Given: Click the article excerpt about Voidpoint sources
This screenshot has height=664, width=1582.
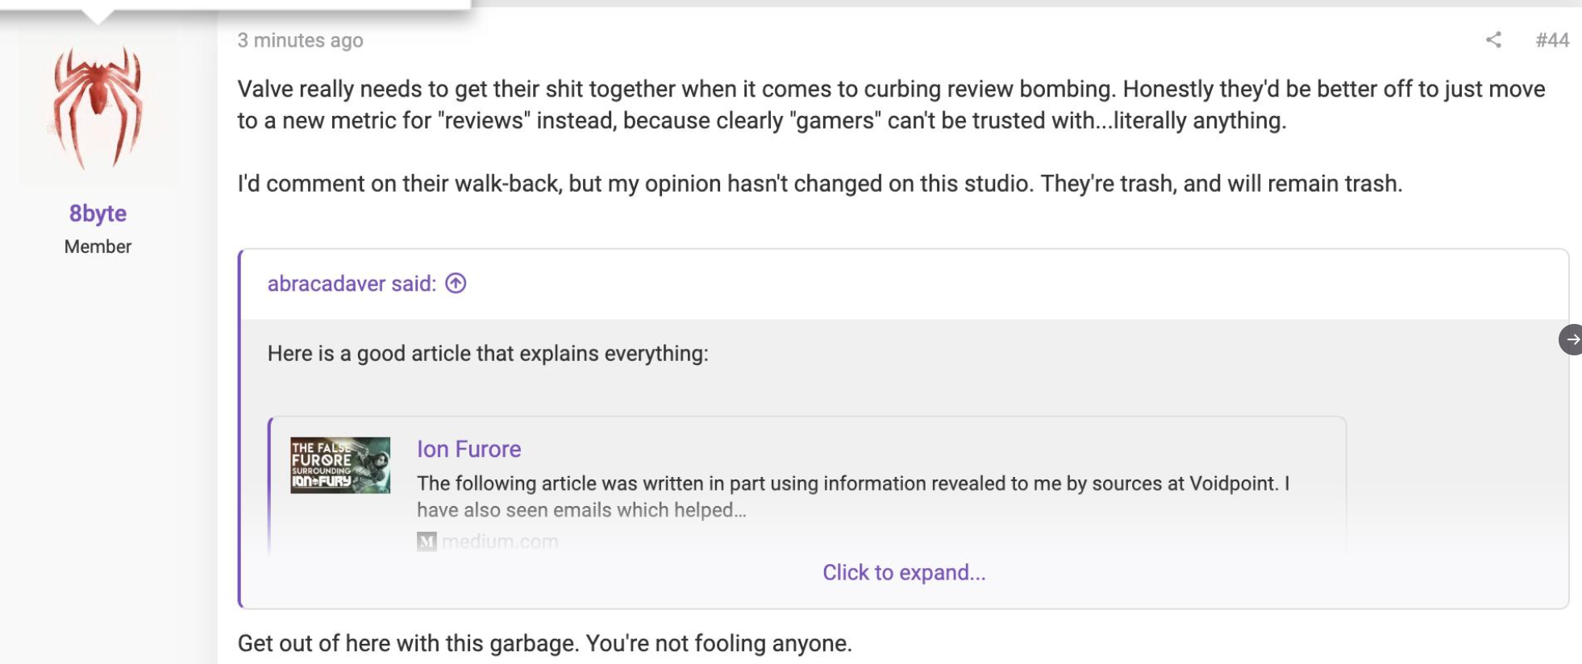Looking at the screenshot, I should coord(853,496).
